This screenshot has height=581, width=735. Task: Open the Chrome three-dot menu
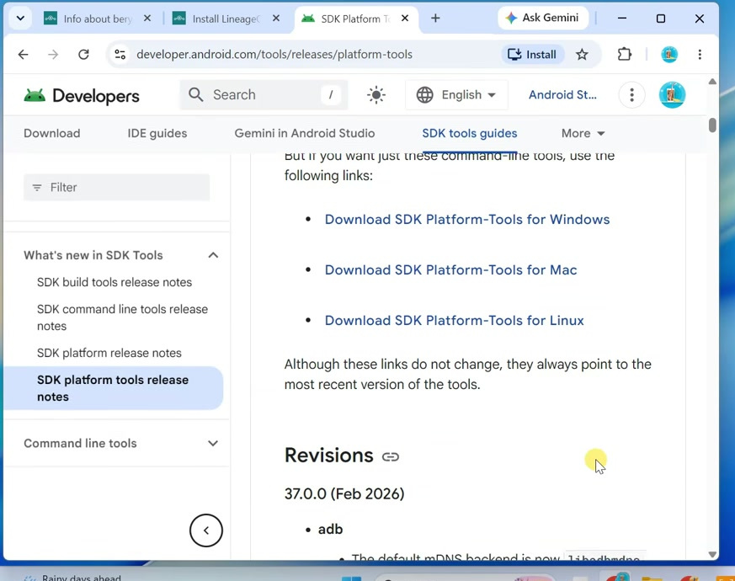click(x=700, y=55)
